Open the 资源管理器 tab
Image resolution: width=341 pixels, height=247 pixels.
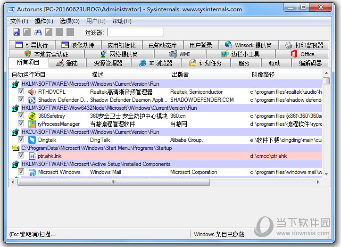pyautogui.click(x=108, y=63)
